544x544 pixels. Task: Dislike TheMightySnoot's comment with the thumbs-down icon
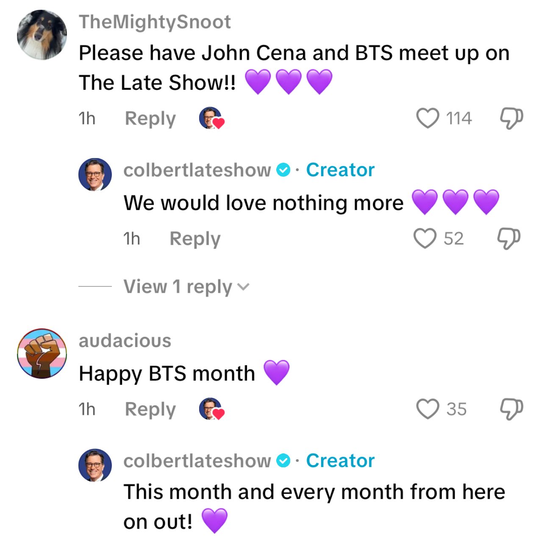click(x=511, y=119)
